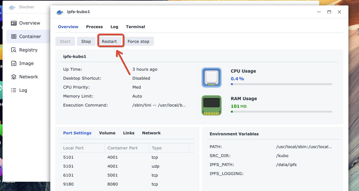Click the Registry search icon

click(x=14, y=50)
